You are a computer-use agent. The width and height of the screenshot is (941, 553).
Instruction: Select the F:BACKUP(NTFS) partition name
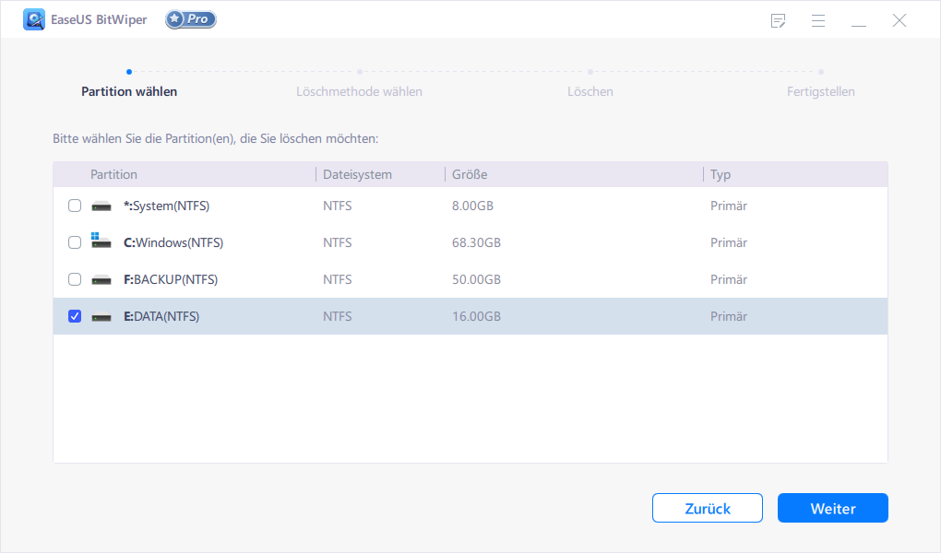(x=171, y=279)
